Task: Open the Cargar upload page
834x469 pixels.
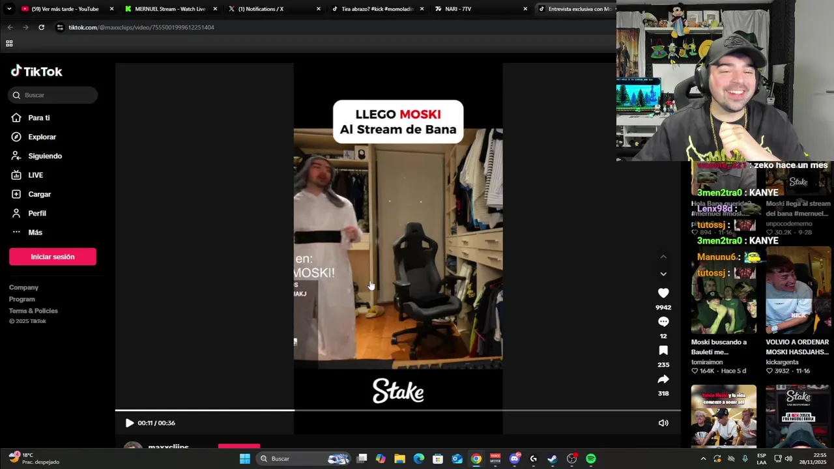Action: click(31, 194)
